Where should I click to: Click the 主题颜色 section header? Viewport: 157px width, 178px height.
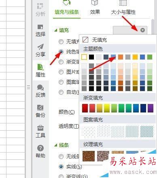(x=118, y=49)
